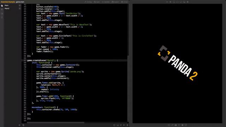
Task: Click line 56 game.CircleText code
Action: [x=66, y=36]
